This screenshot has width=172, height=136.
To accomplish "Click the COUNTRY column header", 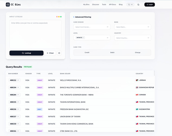I will click(139, 73).
